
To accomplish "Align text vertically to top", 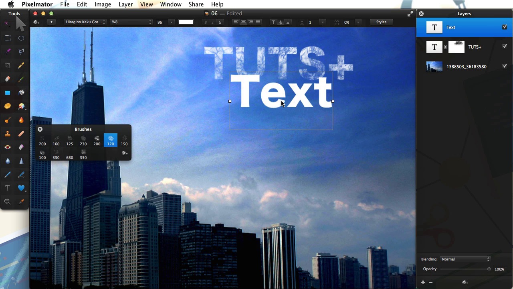I will [x=273, y=22].
